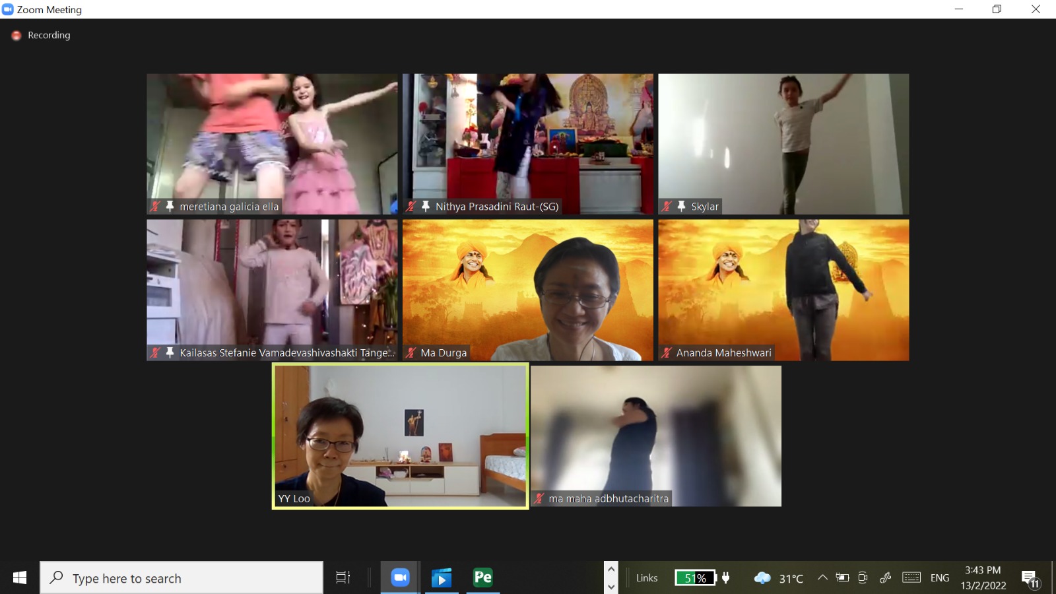Click the taskbar's up scroll arrow

611,569
